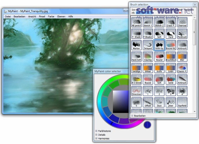Open the Bearbeiten menu in MyPaint
Screen dimensions: 199x144
pyautogui.click(x=19, y=16)
